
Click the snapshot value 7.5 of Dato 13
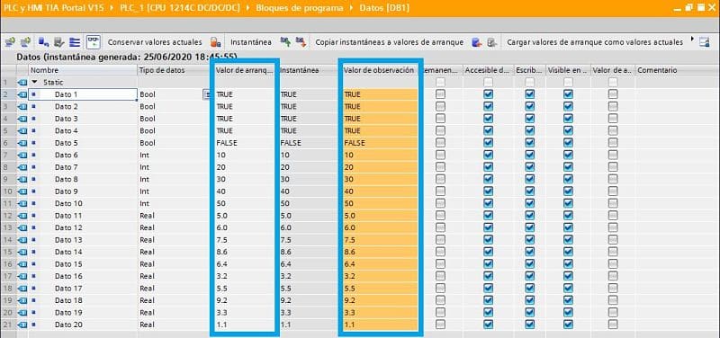click(285, 240)
